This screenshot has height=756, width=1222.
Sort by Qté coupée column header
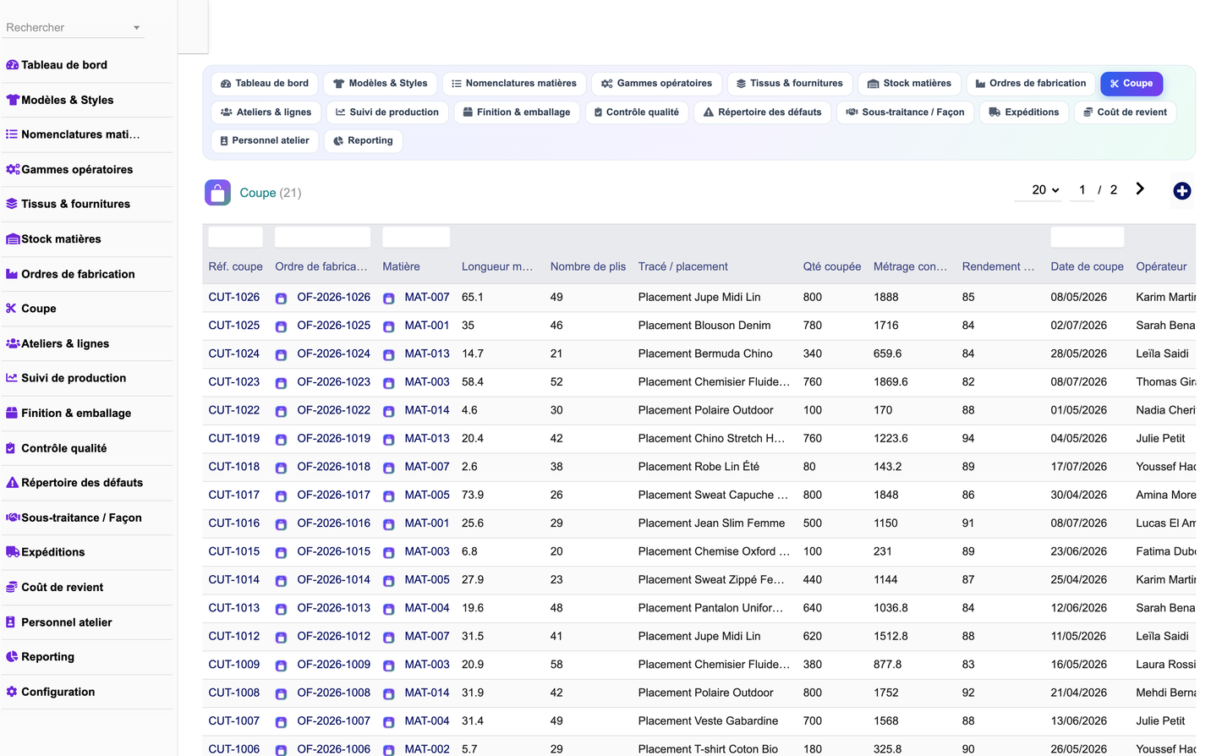click(x=832, y=267)
